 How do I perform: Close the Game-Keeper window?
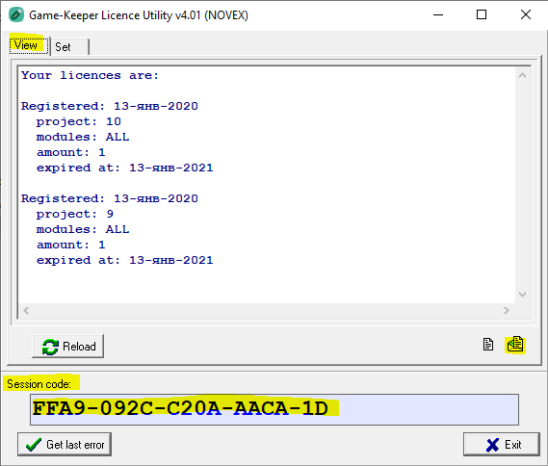pyautogui.click(x=526, y=14)
